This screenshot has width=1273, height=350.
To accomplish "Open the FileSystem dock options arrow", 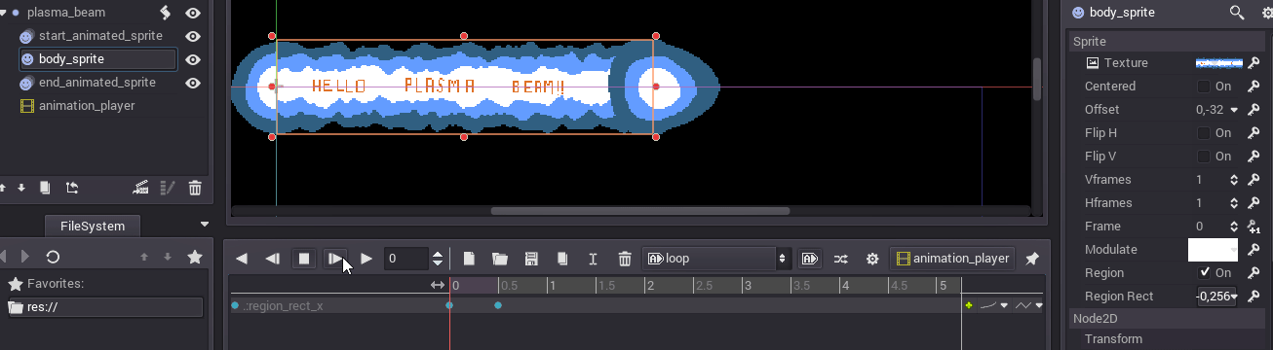I will pos(204,225).
